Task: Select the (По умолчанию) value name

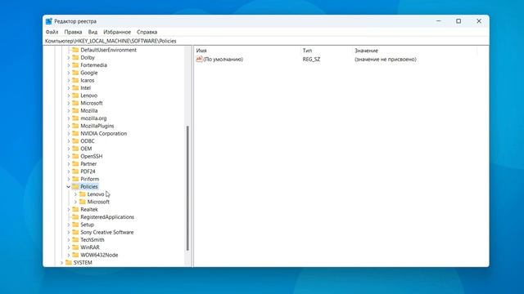Action: pyautogui.click(x=224, y=60)
